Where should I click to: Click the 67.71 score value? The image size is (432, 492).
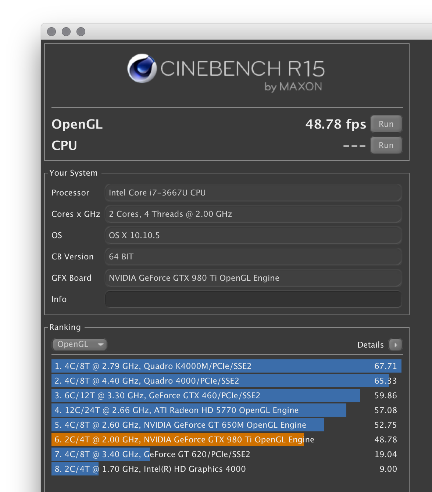point(386,366)
